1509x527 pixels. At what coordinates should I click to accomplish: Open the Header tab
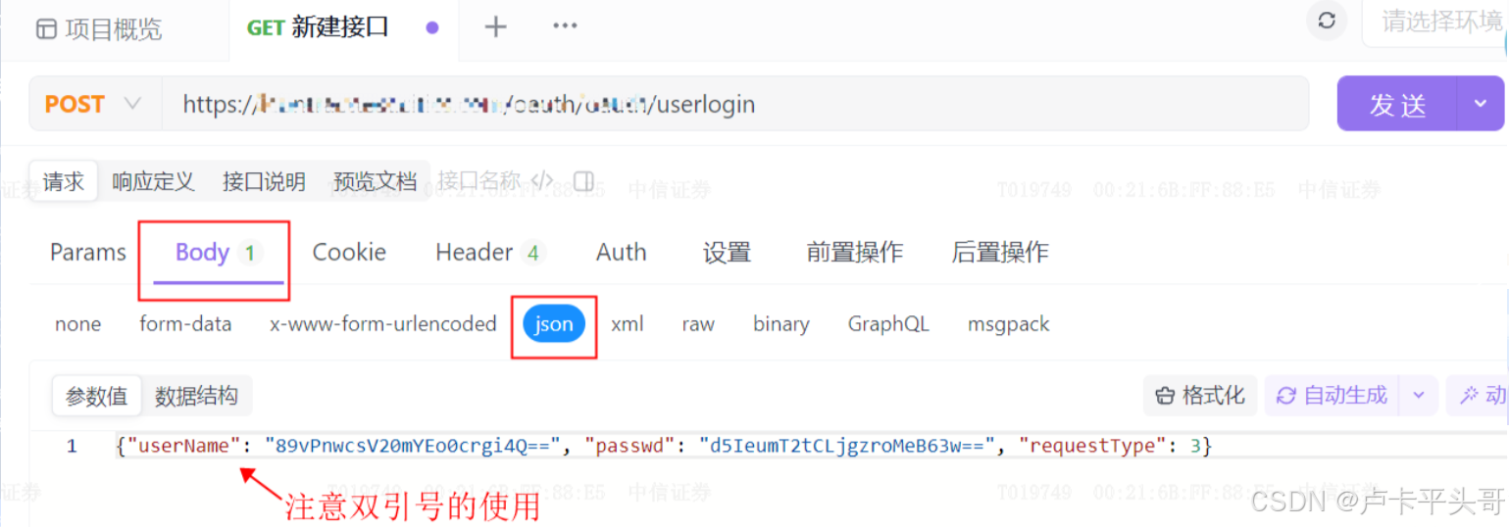[x=489, y=253]
